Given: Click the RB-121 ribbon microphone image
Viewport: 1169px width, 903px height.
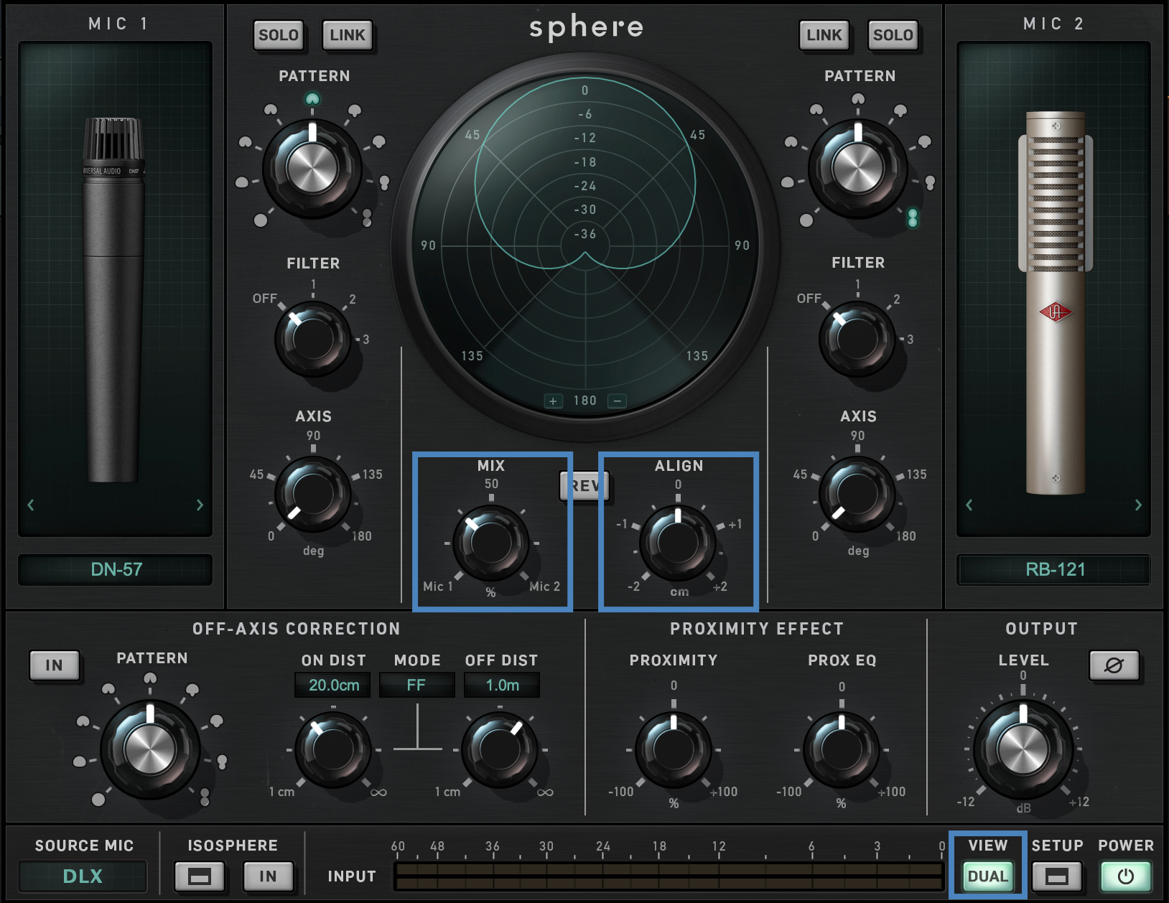Looking at the screenshot, I should click(x=1056, y=303).
